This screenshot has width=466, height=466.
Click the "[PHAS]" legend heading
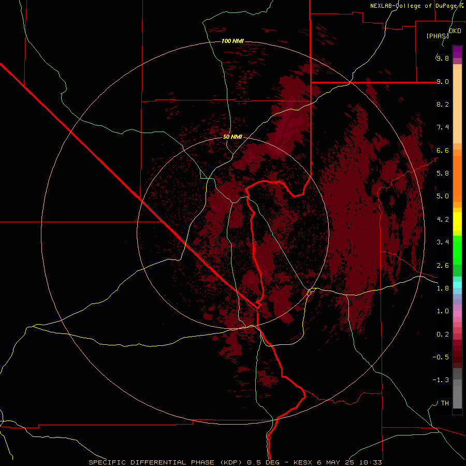[438, 36]
